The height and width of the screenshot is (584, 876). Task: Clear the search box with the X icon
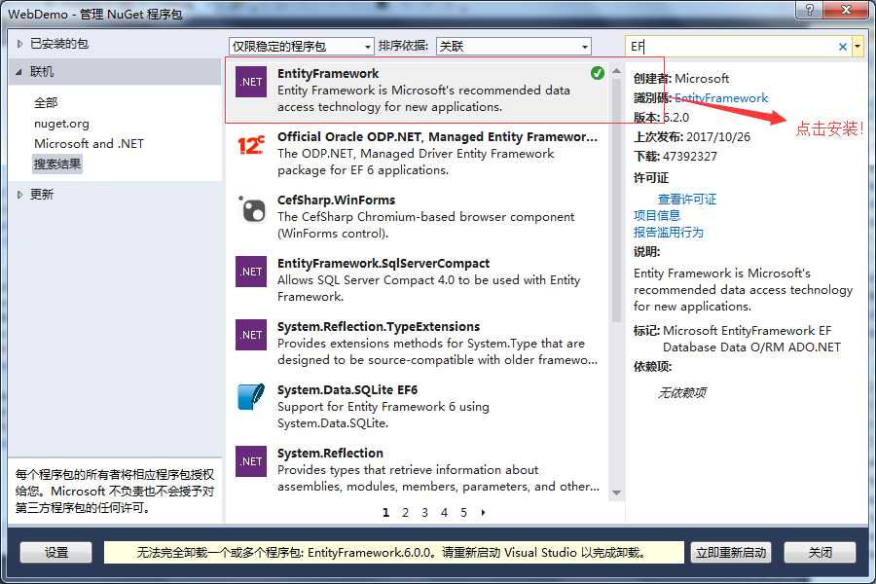pos(843,47)
